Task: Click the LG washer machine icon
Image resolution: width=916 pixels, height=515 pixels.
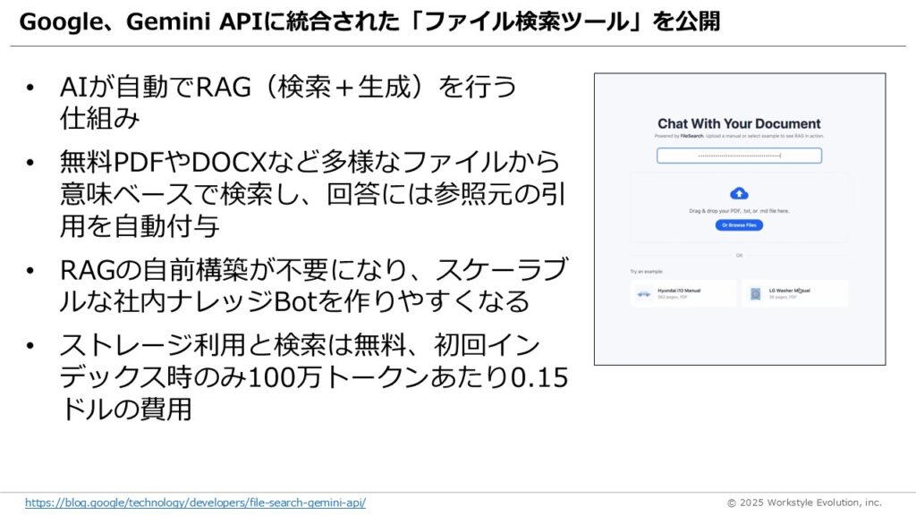Action: click(x=755, y=293)
